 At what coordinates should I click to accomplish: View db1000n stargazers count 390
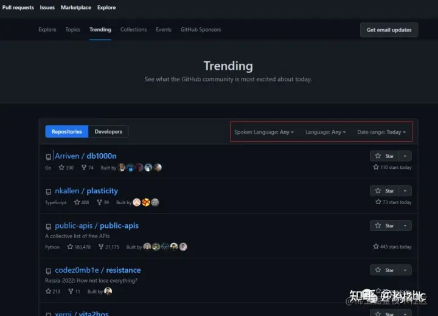click(66, 168)
